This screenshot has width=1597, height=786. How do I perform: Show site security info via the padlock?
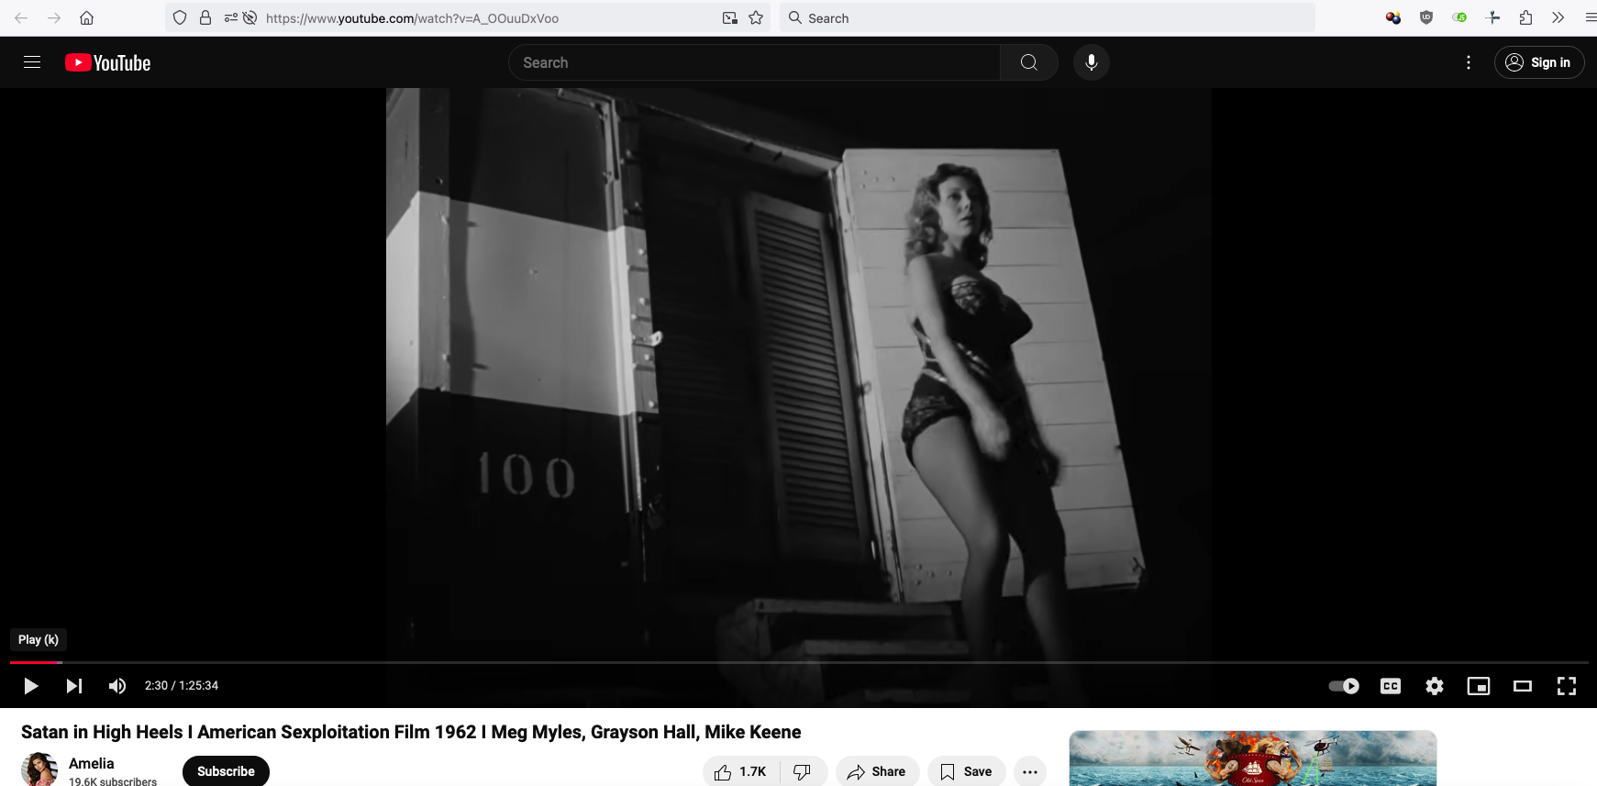pos(205,18)
